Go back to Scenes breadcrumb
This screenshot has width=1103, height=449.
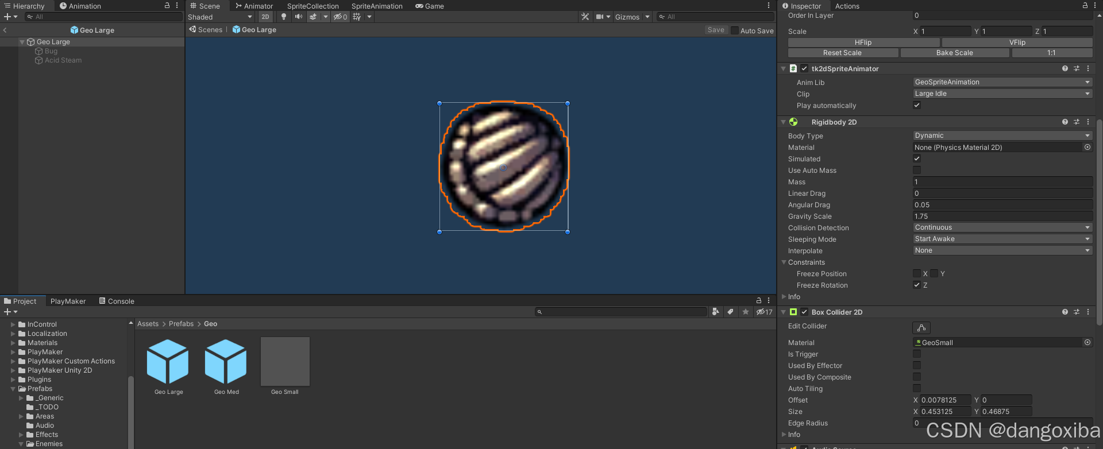point(206,30)
